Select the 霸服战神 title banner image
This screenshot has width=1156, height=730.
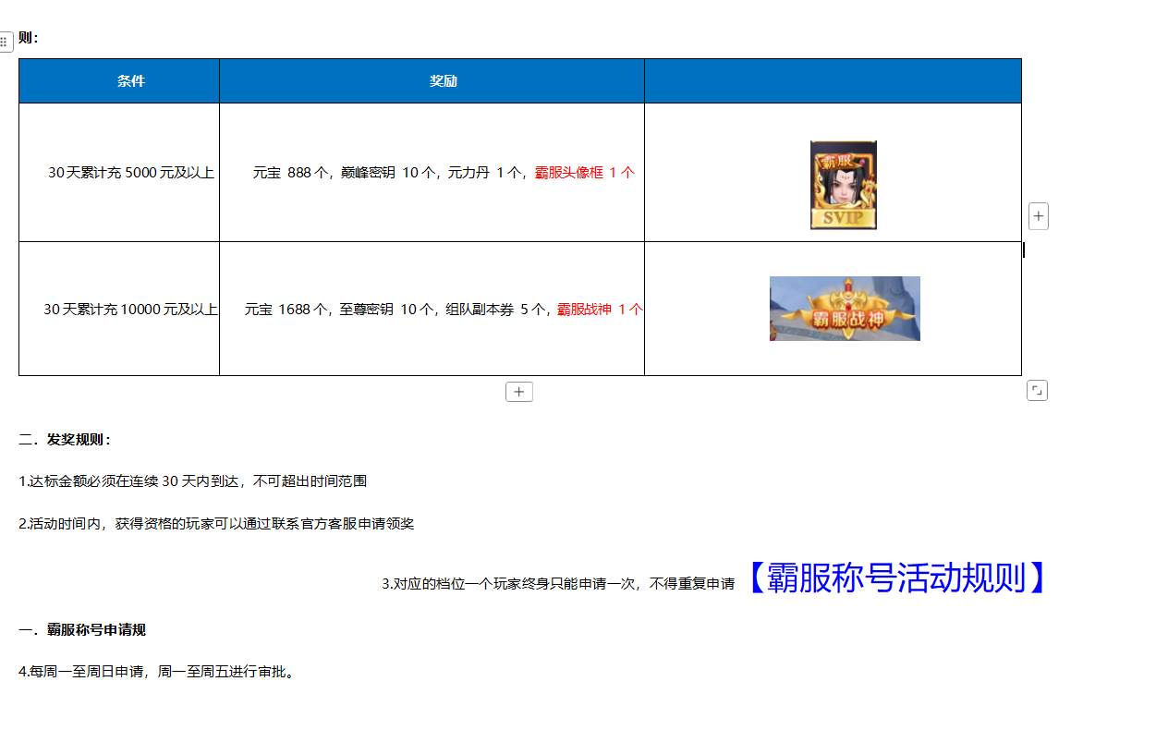pyautogui.click(x=845, y=309)
